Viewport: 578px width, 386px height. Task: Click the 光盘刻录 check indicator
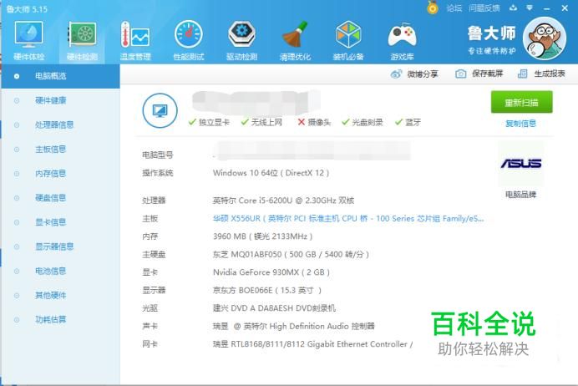pos(362,122)
